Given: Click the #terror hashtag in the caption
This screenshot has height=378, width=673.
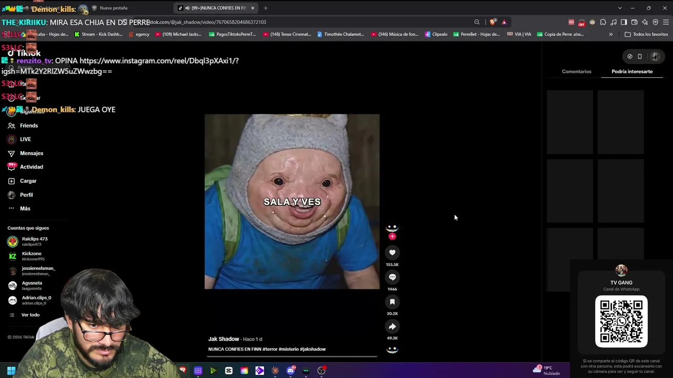Looking at the screenshot, I should (270, 349).
